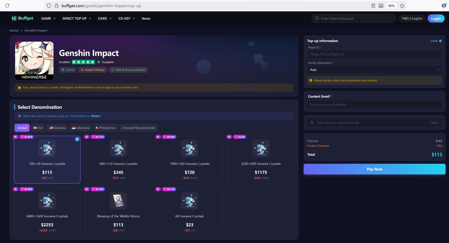The height and width of the screenshot is (243, 449).
Task: Reload the page with the browser refresh icon
Action: (7, 6)
